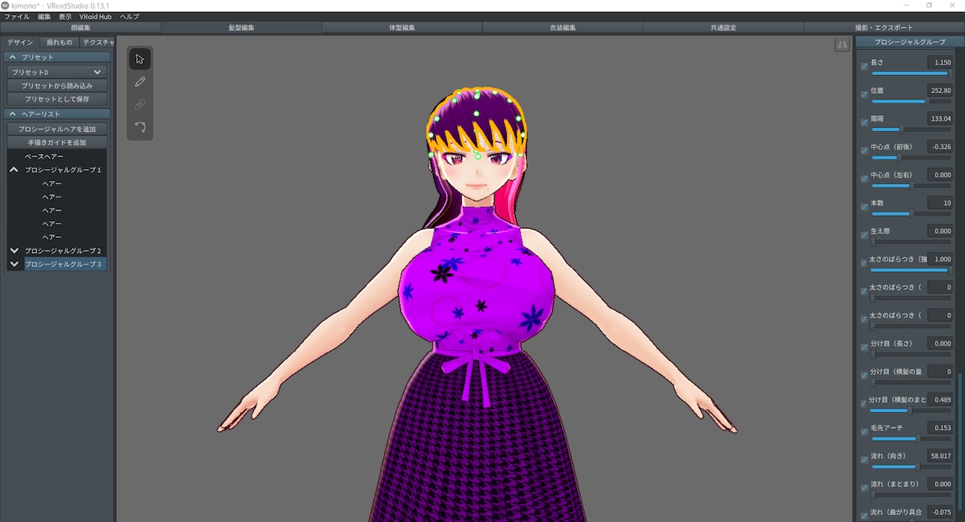Toggle the 毛先アーチ checkbox
The height and width of the screenshot is (522, 965).
(864, 432)
